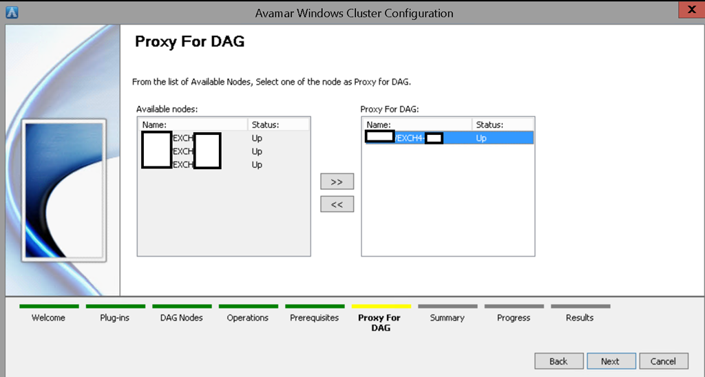This screenshot has height=377, width=705.
Task: Cancel the cluster configuration wizard
Action: click(x=664, y=361)
